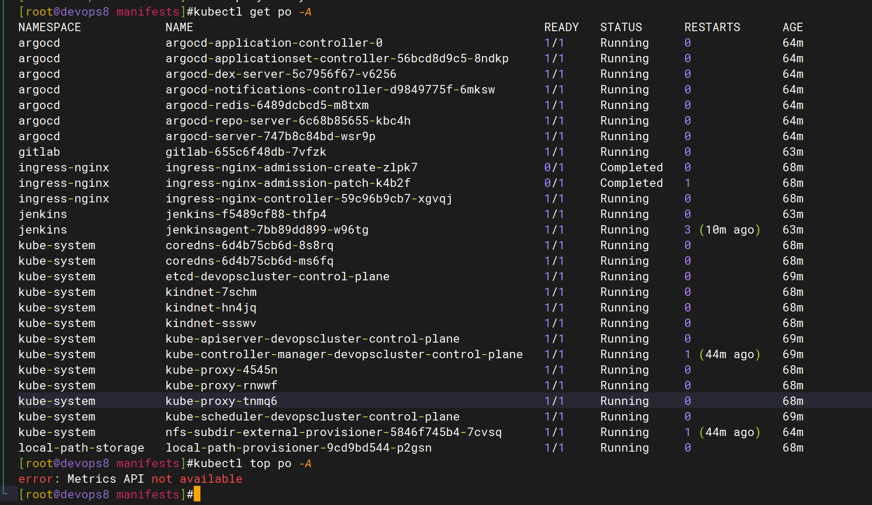The image size is (872, 505).
Task: Click restarts value for nfs-subdir-external-provisioner row
Action: pos(722,432)
